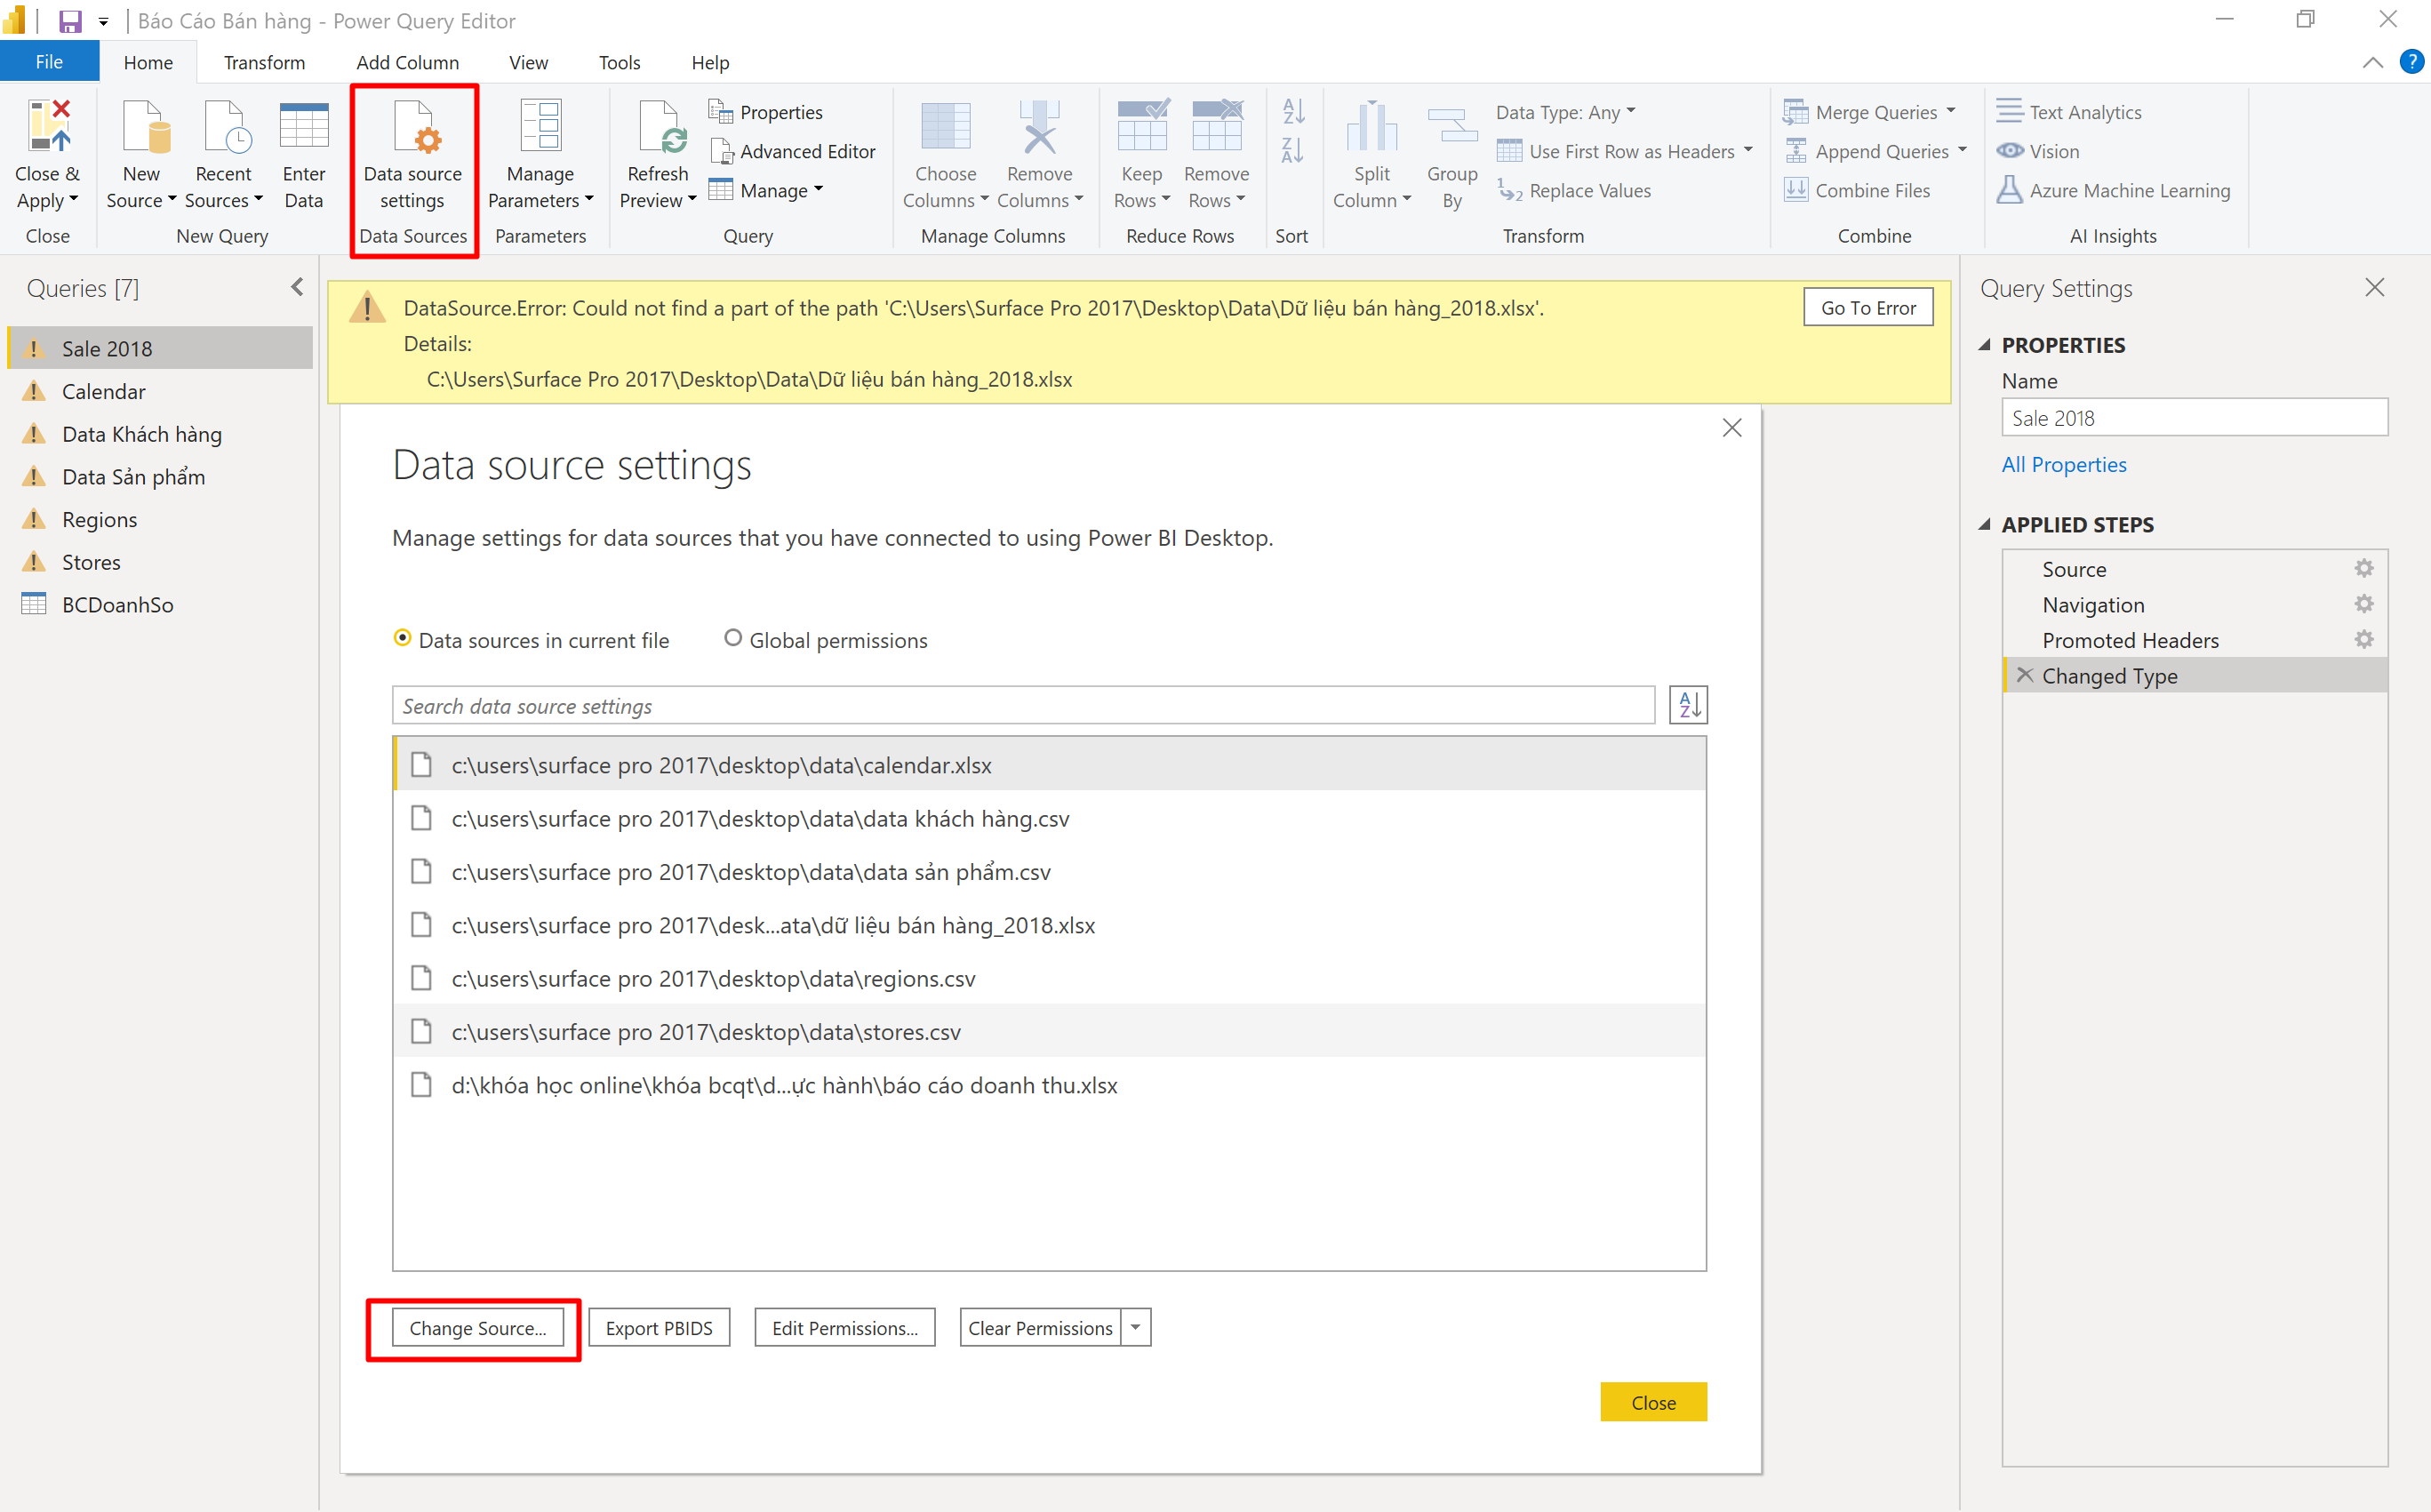Click gear icon next to Source step
The height and width of the screenshot is (1512, 2431).
click(2364, 569)
